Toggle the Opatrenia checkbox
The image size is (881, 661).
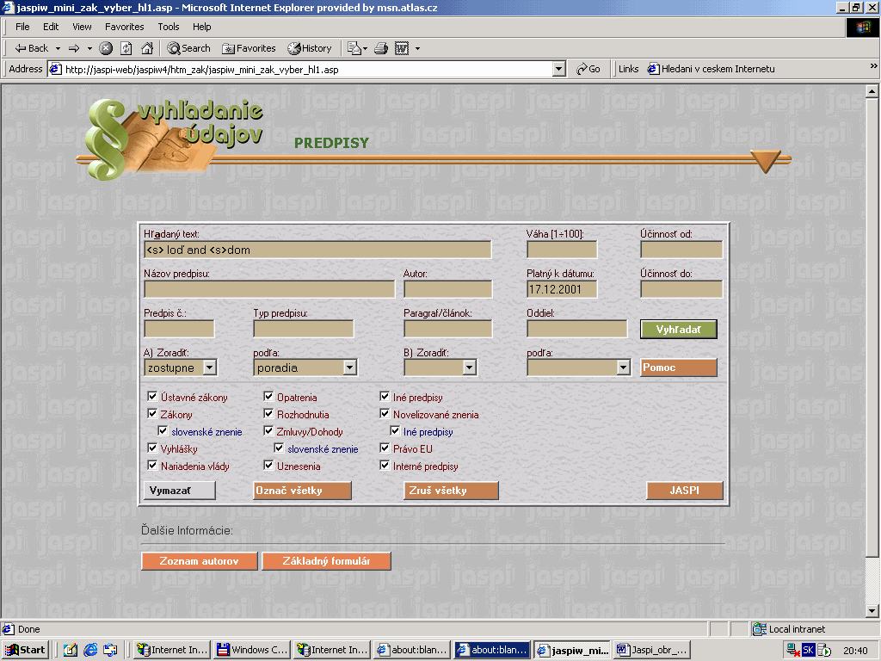(x=268, y=397)
